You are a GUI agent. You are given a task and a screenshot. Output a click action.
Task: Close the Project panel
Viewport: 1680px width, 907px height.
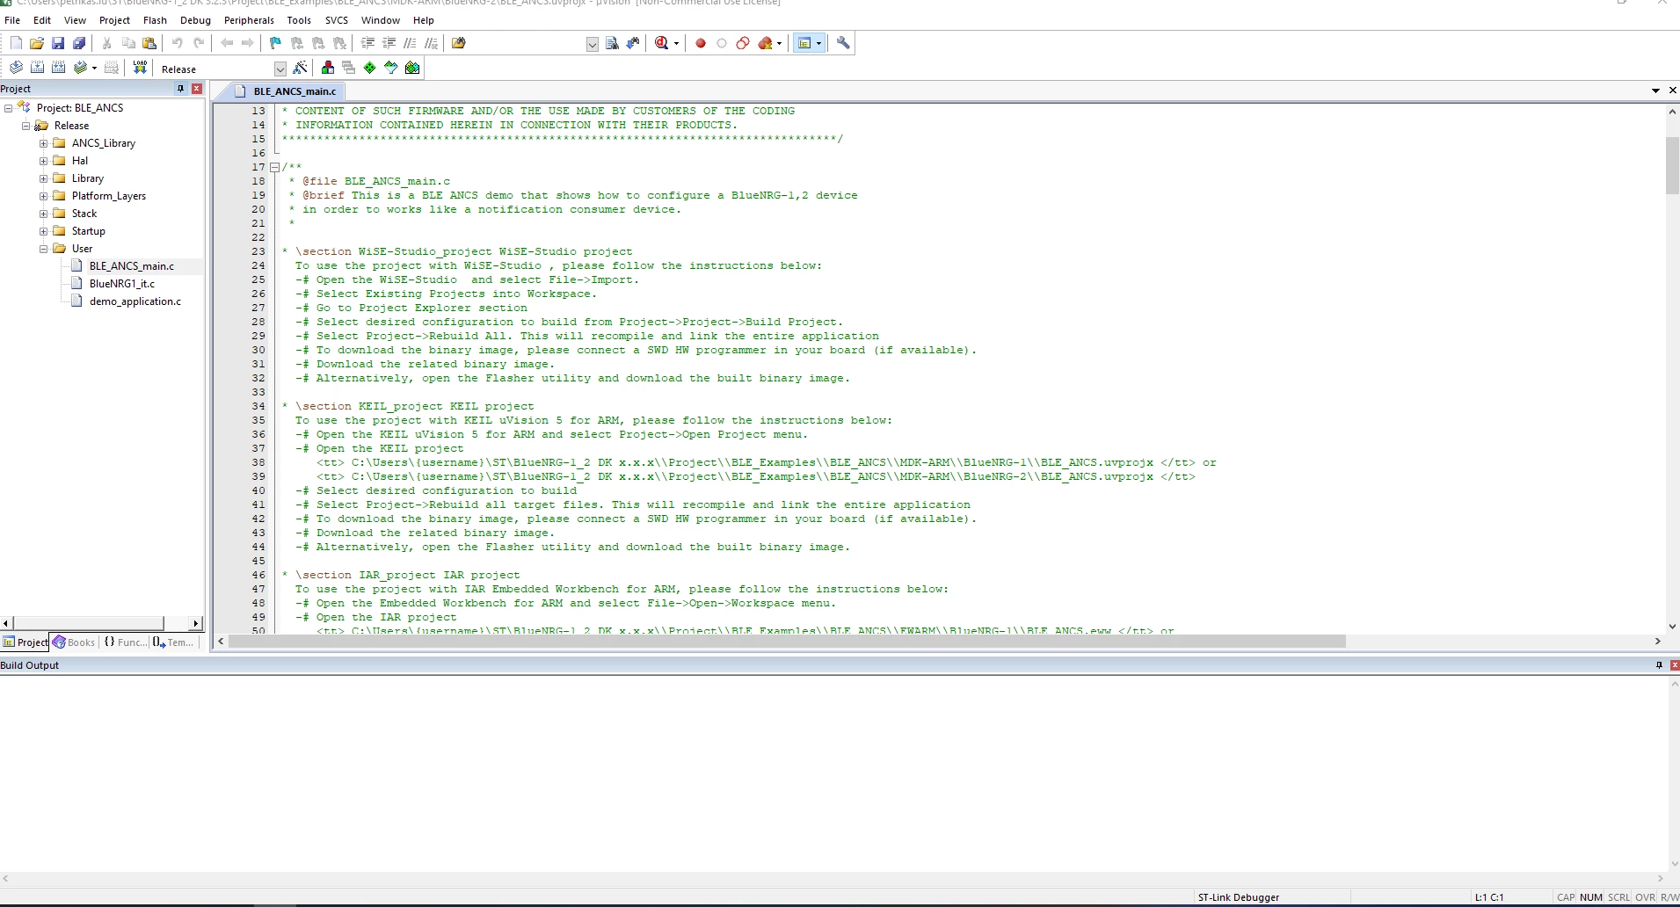[197, 89]
